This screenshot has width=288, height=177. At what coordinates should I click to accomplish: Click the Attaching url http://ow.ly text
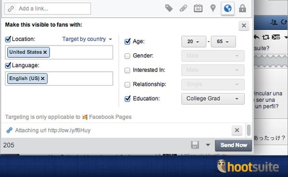53,130
